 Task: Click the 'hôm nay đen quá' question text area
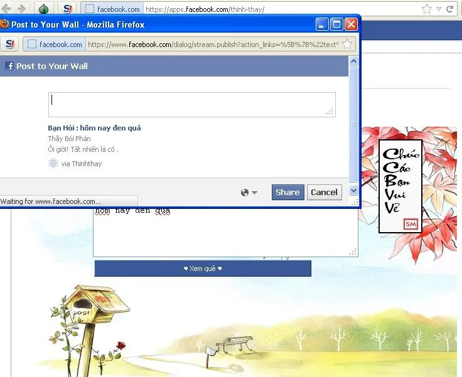click(226, 232)
